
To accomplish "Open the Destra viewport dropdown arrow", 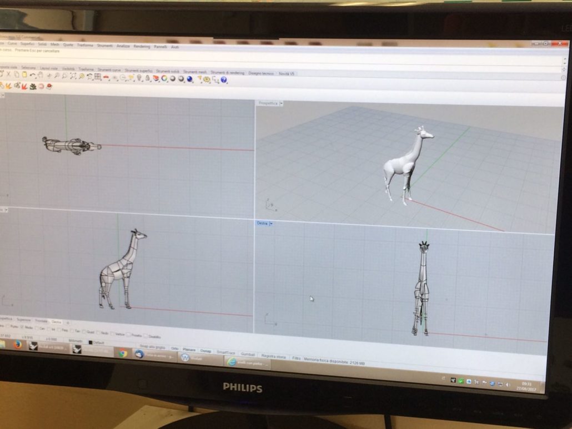I will point(271,224).
